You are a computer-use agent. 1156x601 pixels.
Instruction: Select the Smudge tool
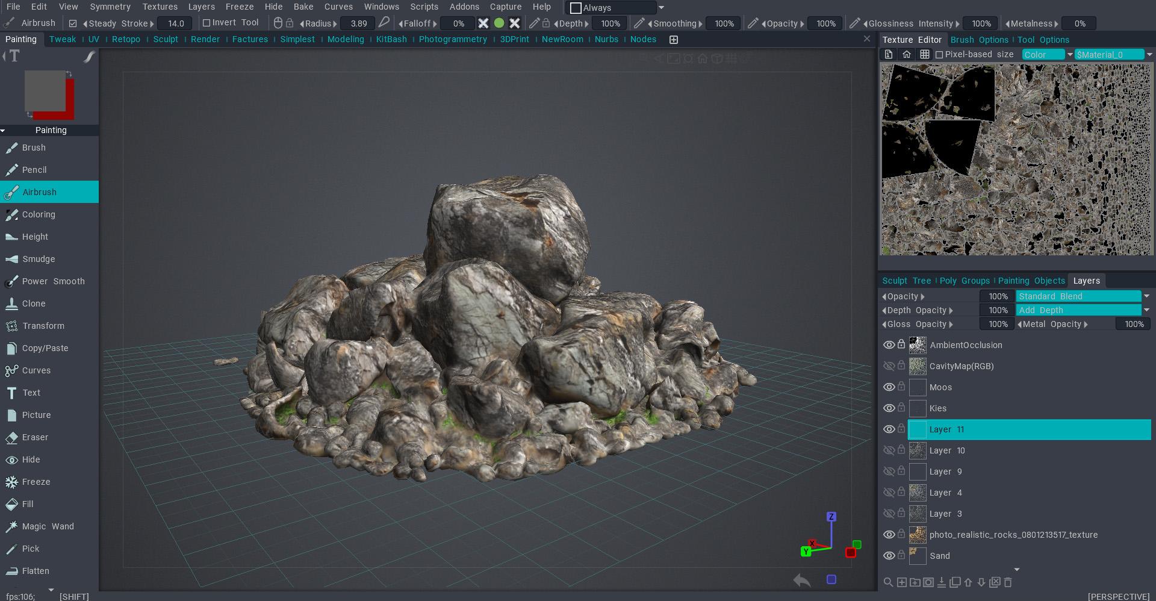39,259
